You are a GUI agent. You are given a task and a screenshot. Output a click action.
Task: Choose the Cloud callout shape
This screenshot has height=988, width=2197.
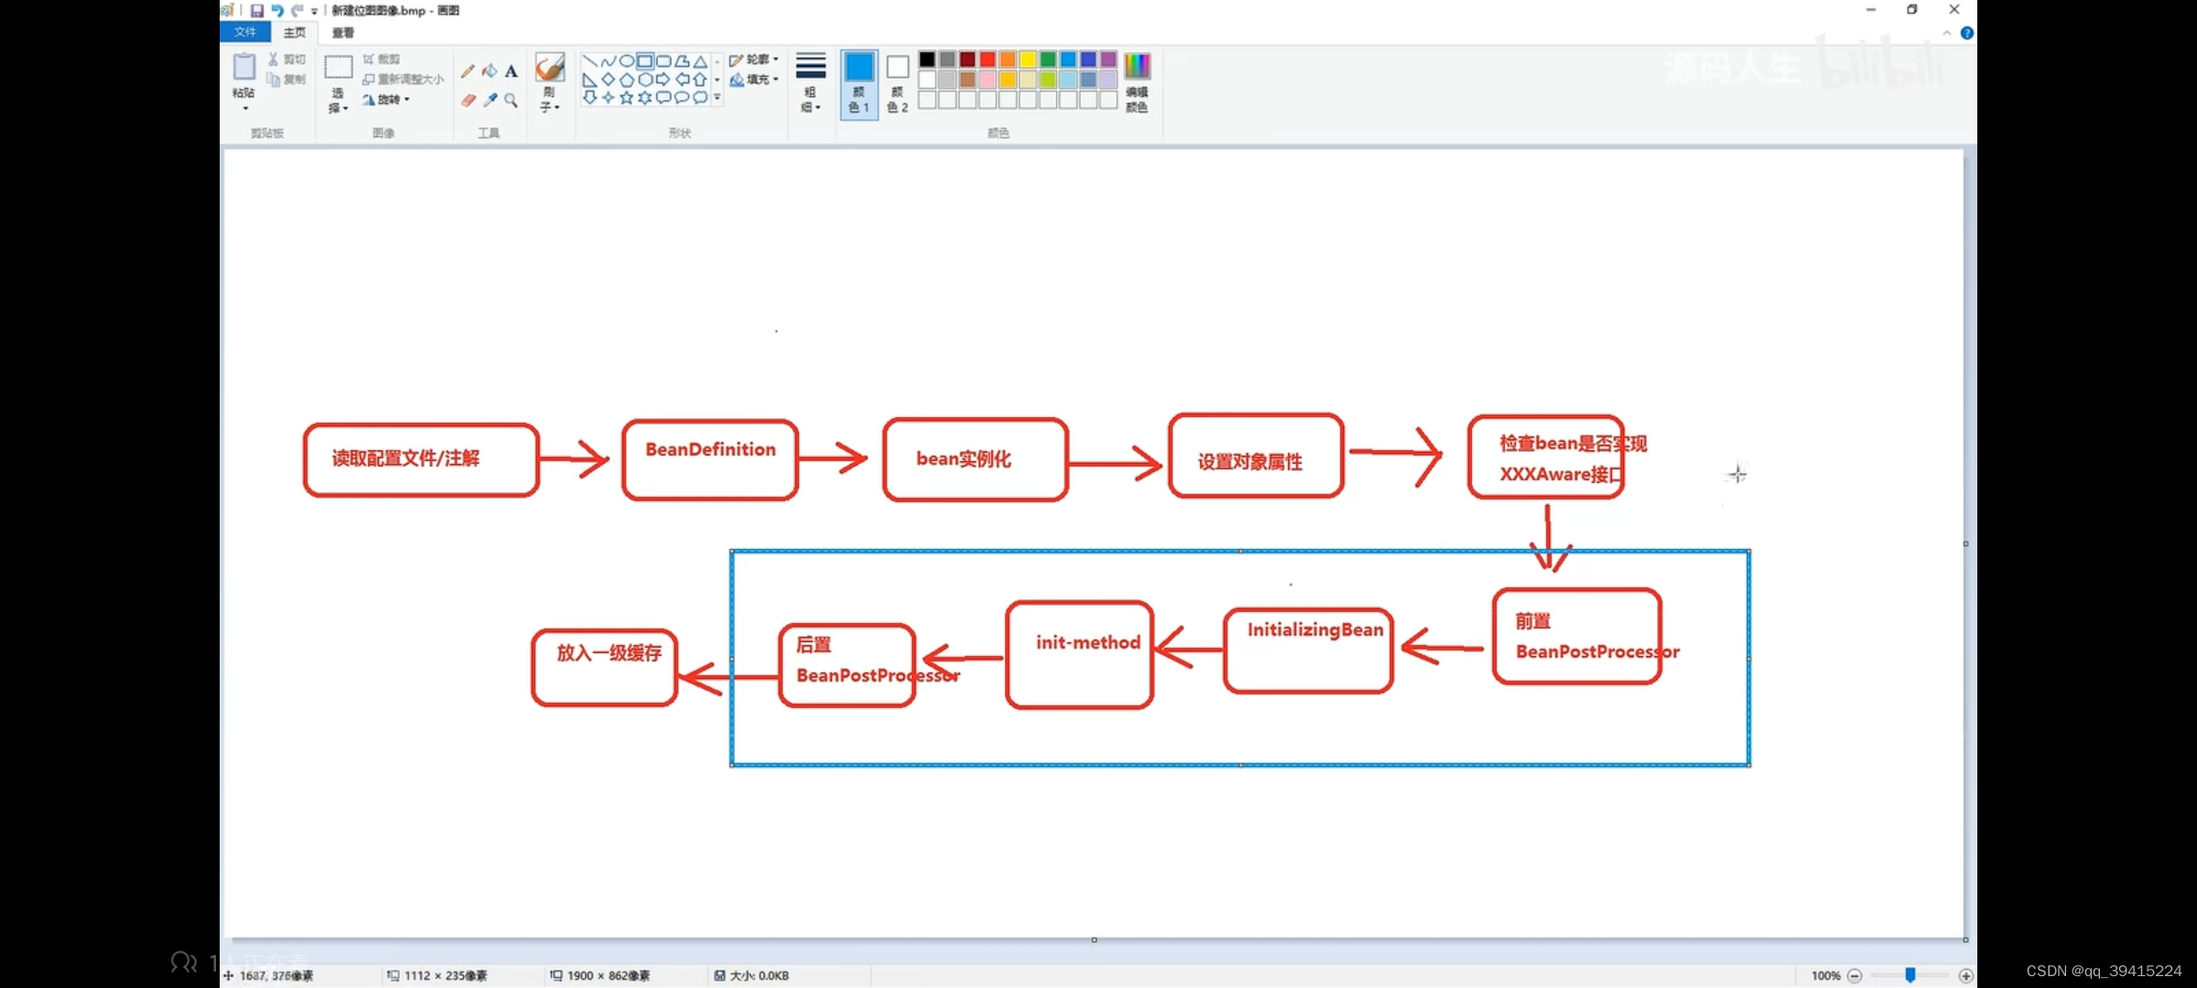click(x=699, y=97)
